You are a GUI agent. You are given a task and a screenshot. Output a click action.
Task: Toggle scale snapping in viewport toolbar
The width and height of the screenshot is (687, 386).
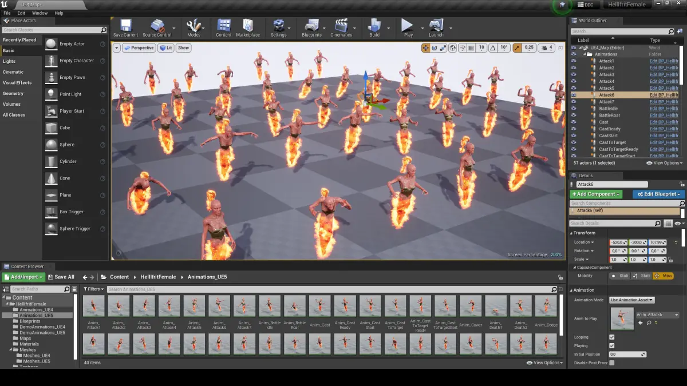[x=518, y=48]
